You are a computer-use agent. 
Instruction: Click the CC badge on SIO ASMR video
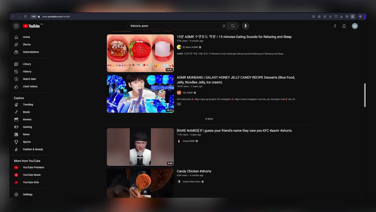pos(179,104)
